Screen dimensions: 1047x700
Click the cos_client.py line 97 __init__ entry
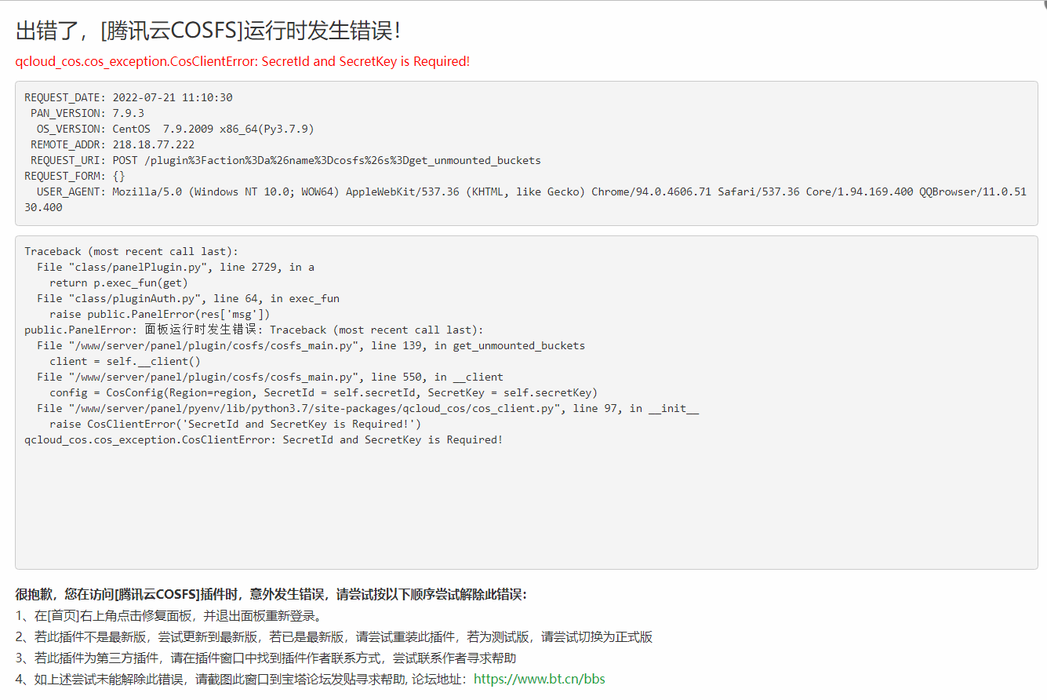tap(368, 408)
